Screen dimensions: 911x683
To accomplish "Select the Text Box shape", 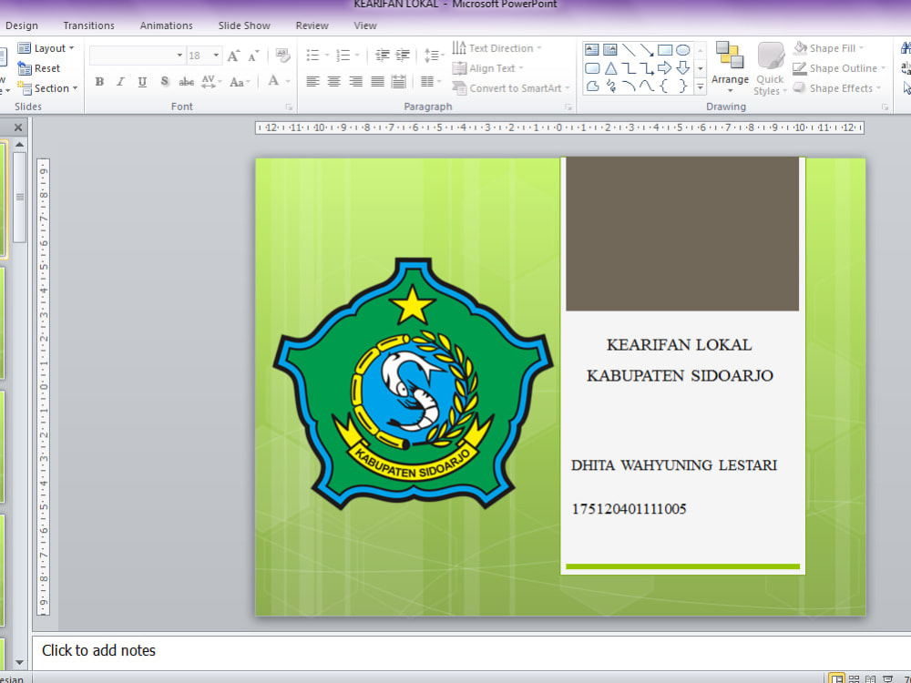I will 592,50.
